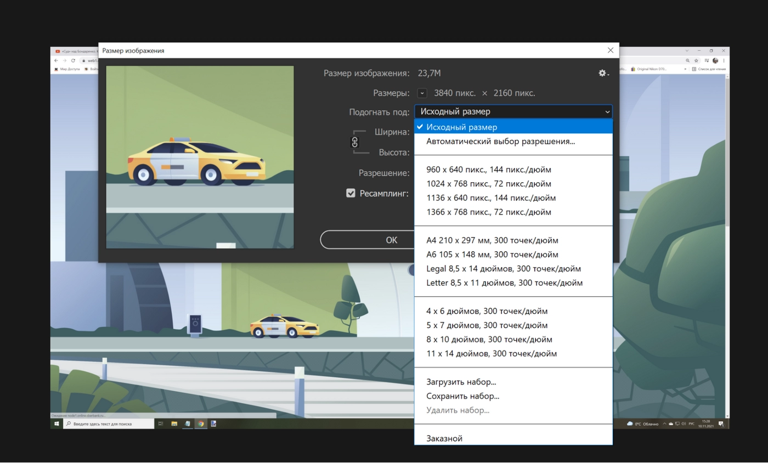Open the Chrome tab search chevron
The image size is (768, 463).
[x=686, y=51]
